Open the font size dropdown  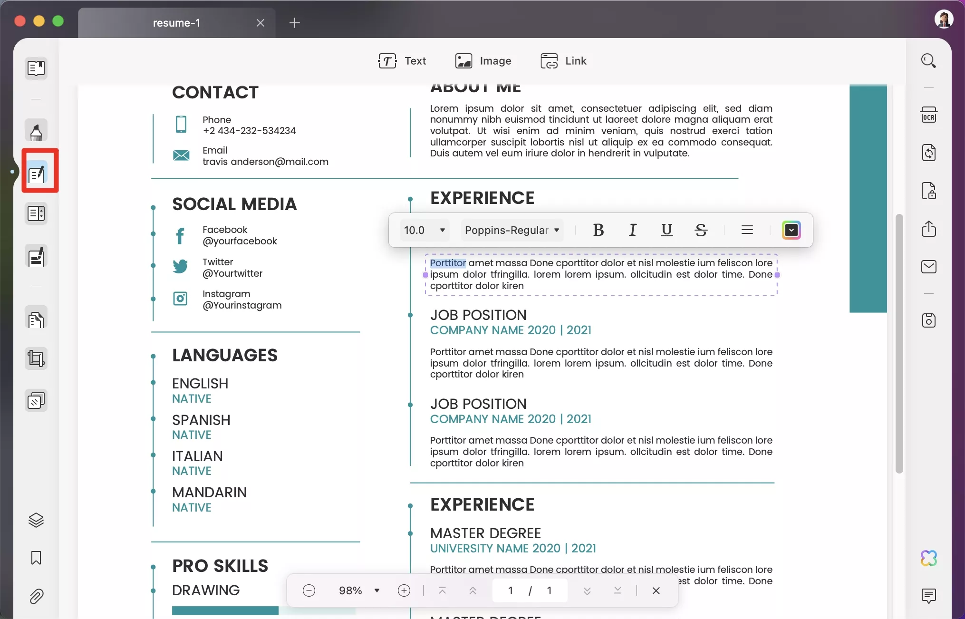pos(425,230)
